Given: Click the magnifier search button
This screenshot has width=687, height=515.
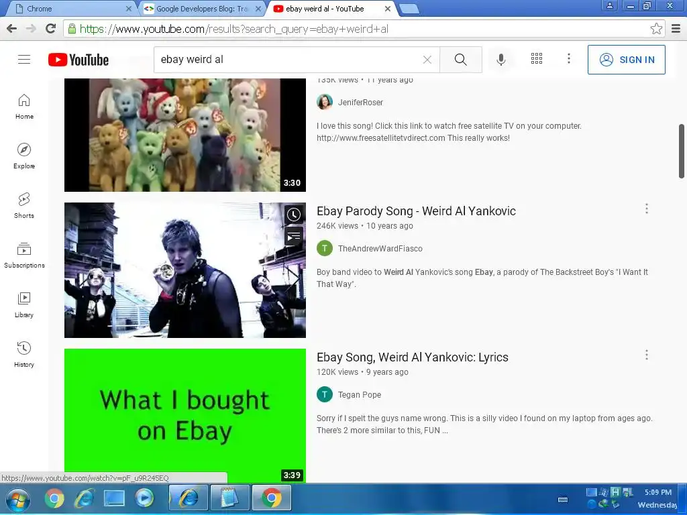Looking at the screenshot, I should pyautogui.click(x=460, y=60).
